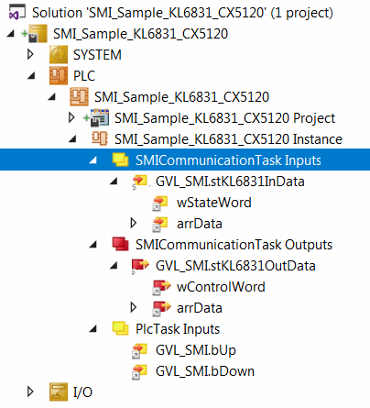Expand the SYSTEM node
The width and height of the screenshot is (370, 408).
[30, 55]
